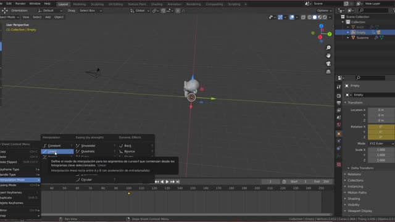Open the Drag Select Box dropdown

pyautogui.click(x=91, y=10)
